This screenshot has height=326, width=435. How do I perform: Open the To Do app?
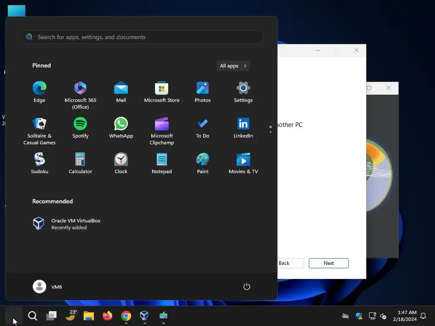click(x=203, y=128)
